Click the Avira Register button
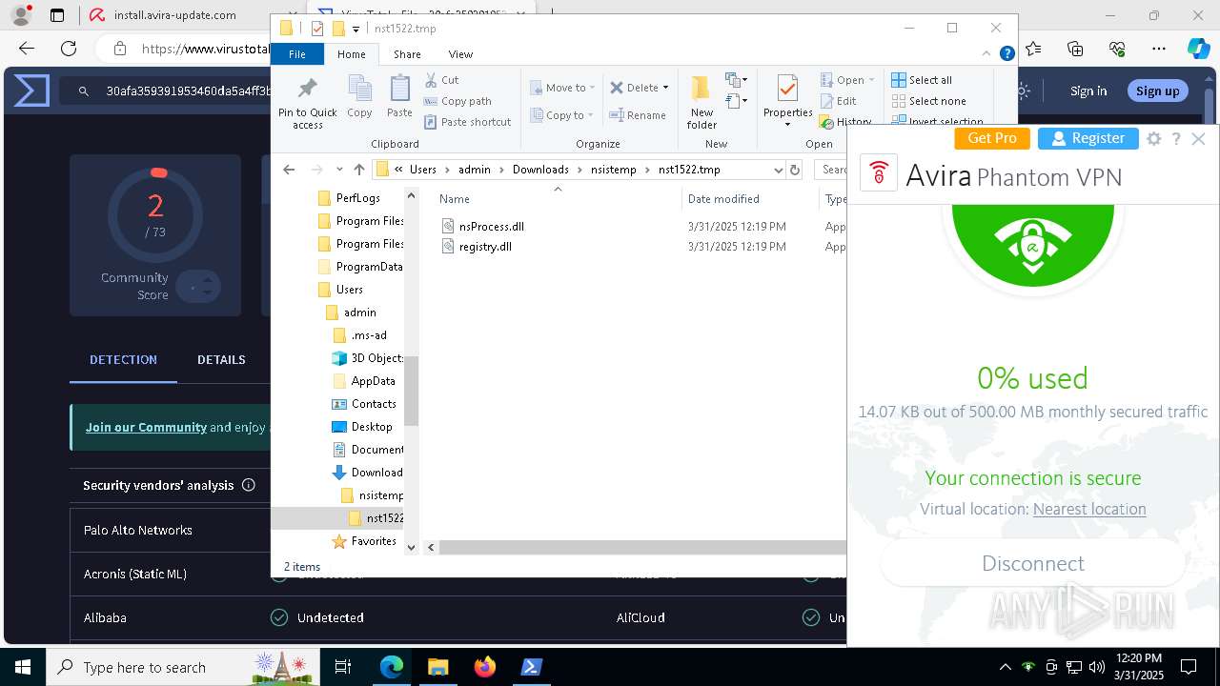 click(1088, 138)
